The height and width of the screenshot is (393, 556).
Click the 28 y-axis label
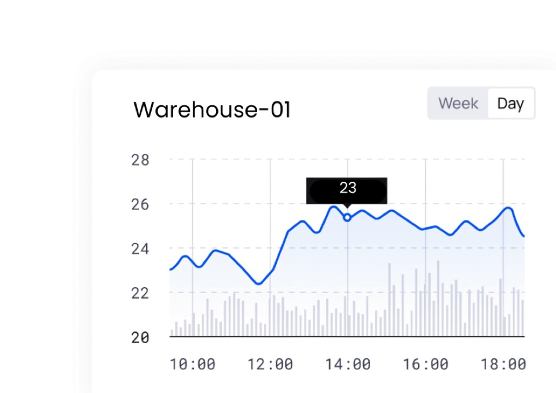click(x=140, y=160)
